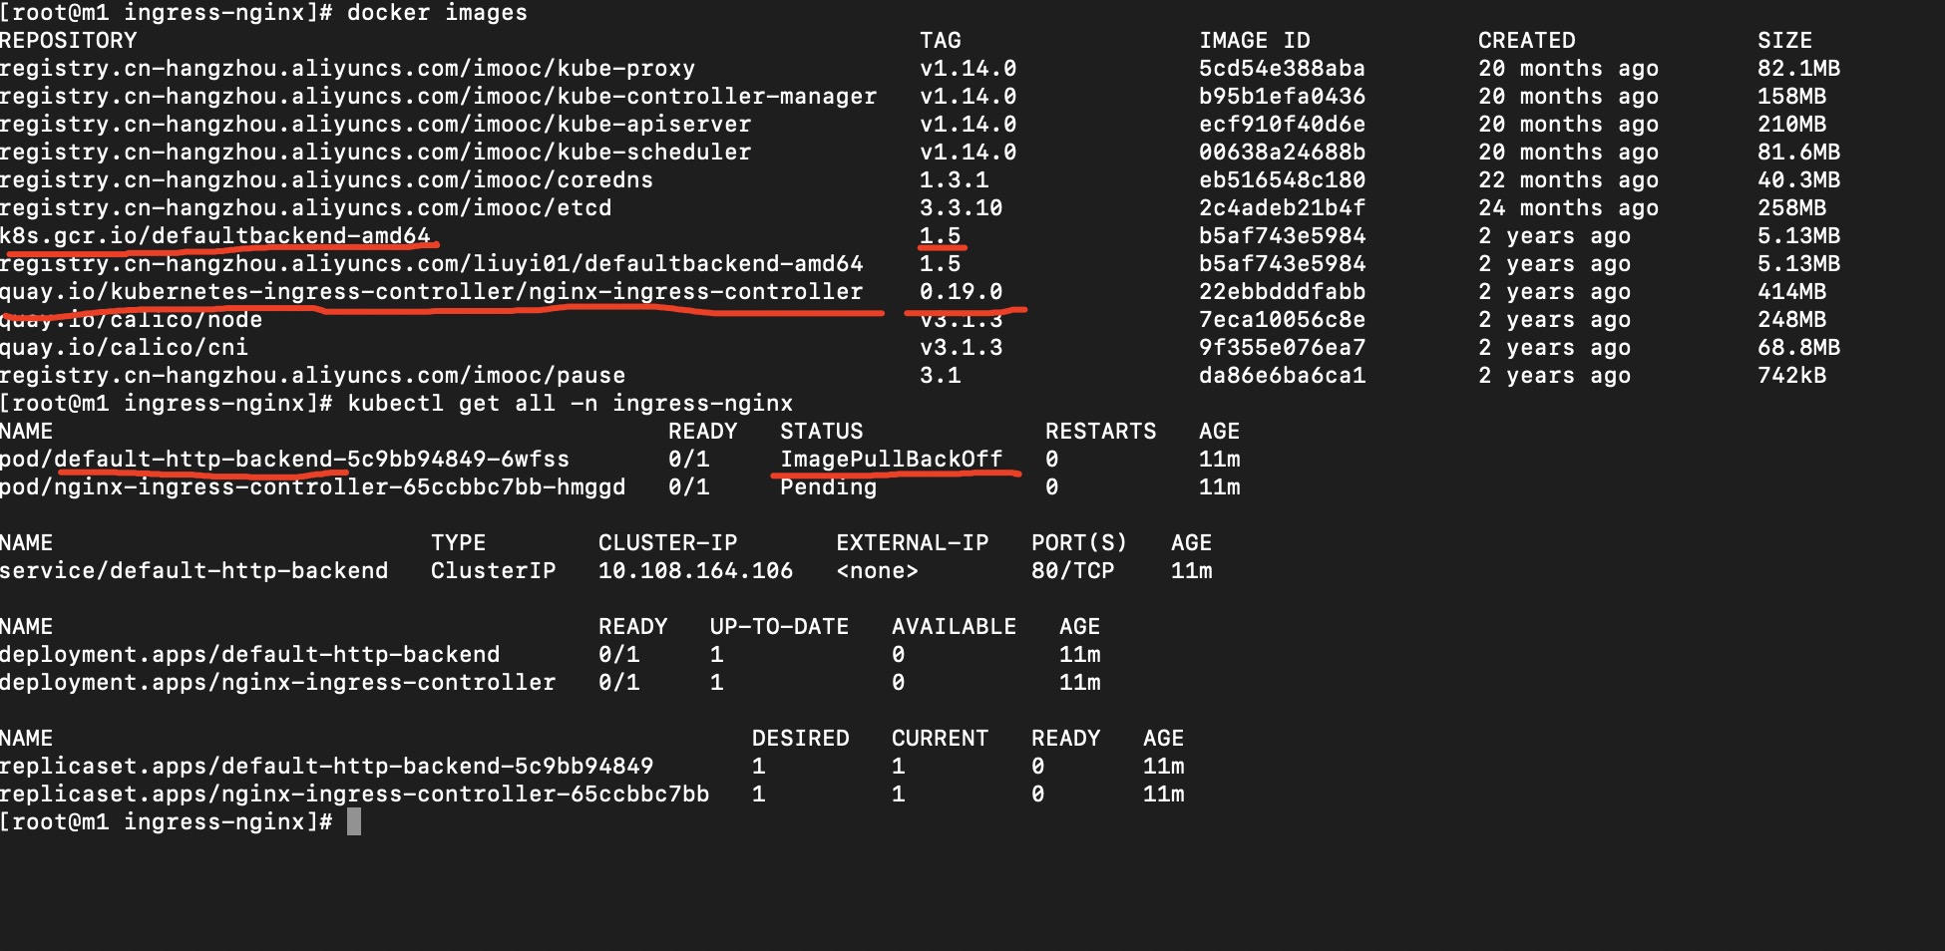Click the ImagePullBackOff status text
Screen dimensions: 1945x951
point(891,460)
